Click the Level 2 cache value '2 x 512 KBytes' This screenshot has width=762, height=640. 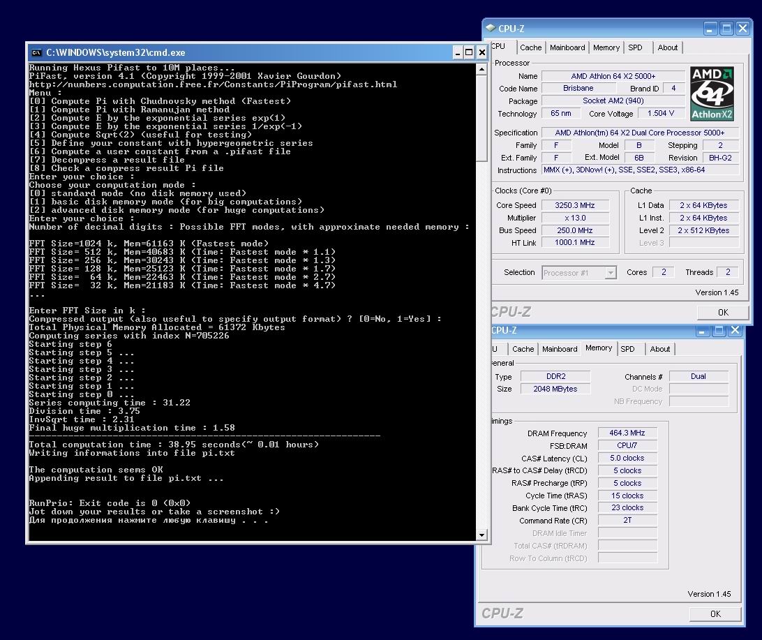703,230
